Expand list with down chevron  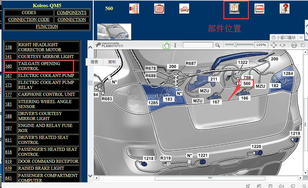click(x=90, y=176)
